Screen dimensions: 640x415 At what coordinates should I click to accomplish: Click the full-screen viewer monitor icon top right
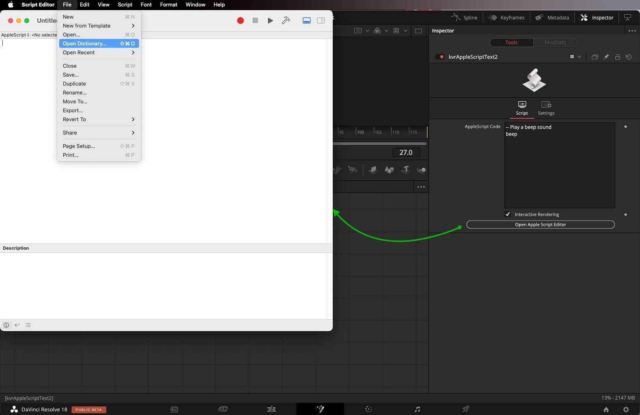coord(627,17)
